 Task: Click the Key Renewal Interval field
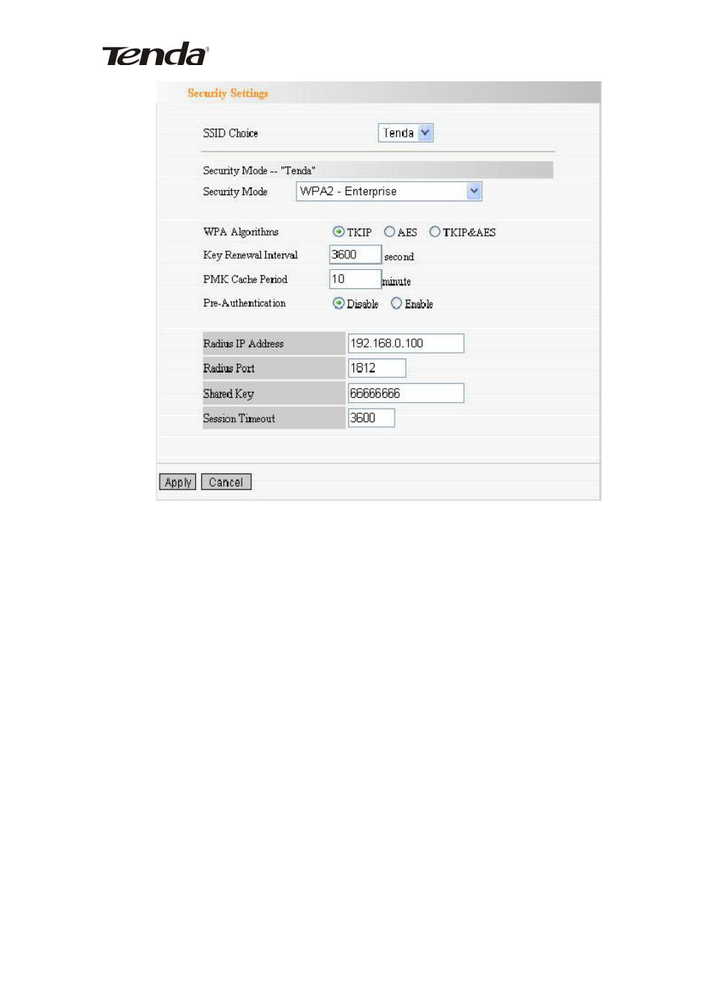pyautogui.click(x=355, y=254)
